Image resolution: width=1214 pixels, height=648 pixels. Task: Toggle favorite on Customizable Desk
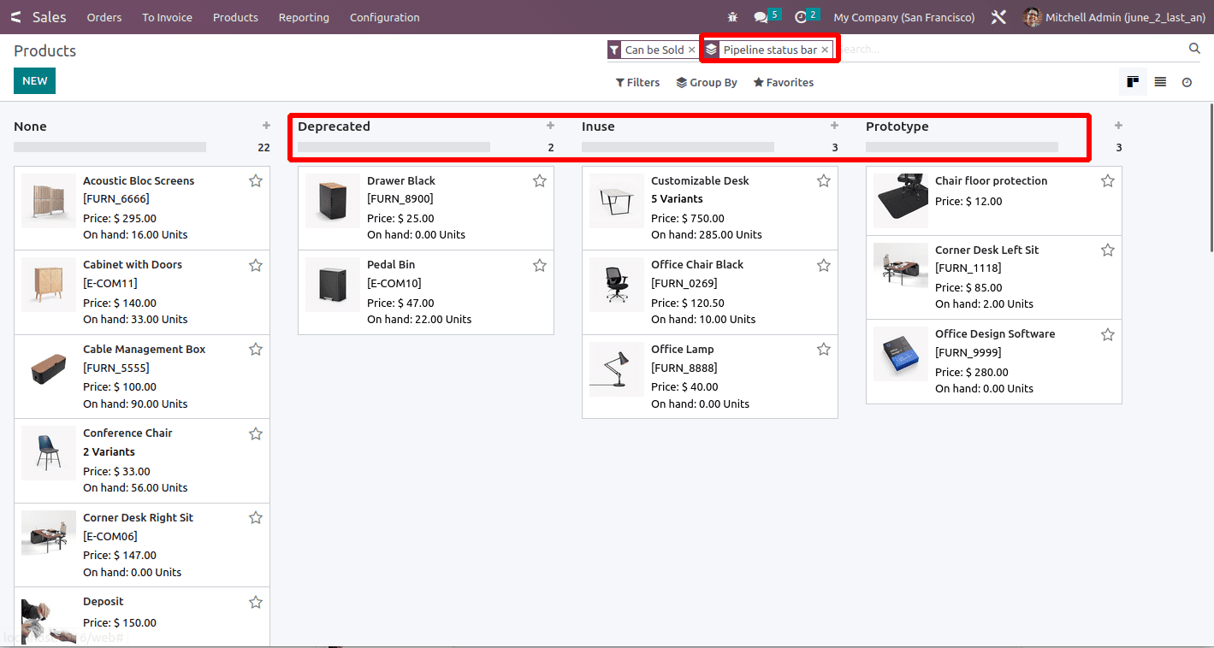coord(823,180)
